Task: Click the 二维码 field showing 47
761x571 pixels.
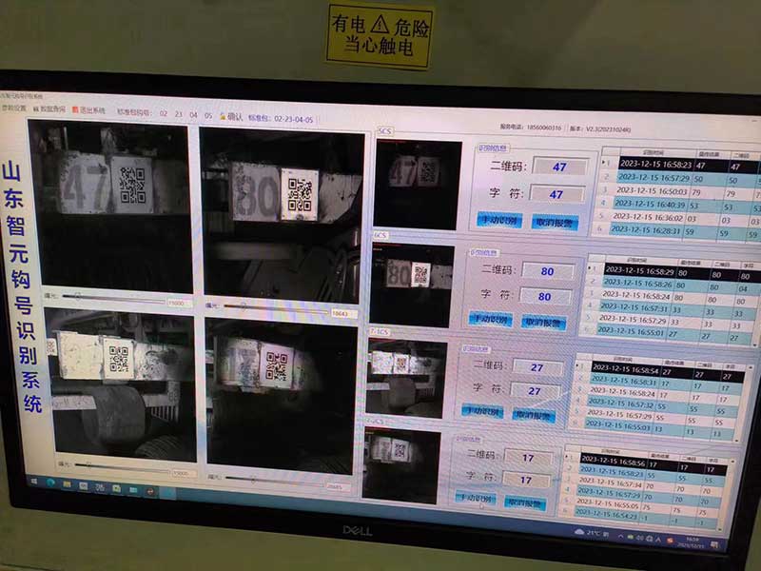Action: tap(558, 167)
